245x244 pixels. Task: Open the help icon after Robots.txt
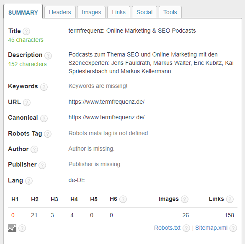point(186,228)
